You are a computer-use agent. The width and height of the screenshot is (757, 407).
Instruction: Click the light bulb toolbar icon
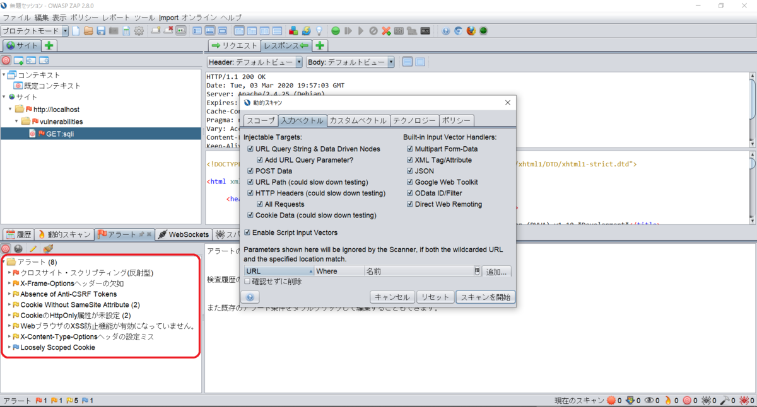coord(319,30)
